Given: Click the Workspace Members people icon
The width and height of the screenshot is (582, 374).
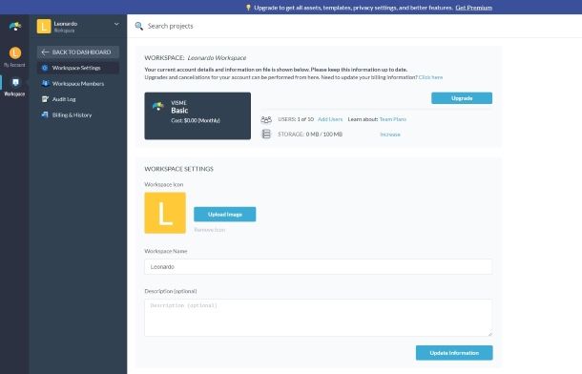Looking at the screenshot, I should (x=45, y=84).
